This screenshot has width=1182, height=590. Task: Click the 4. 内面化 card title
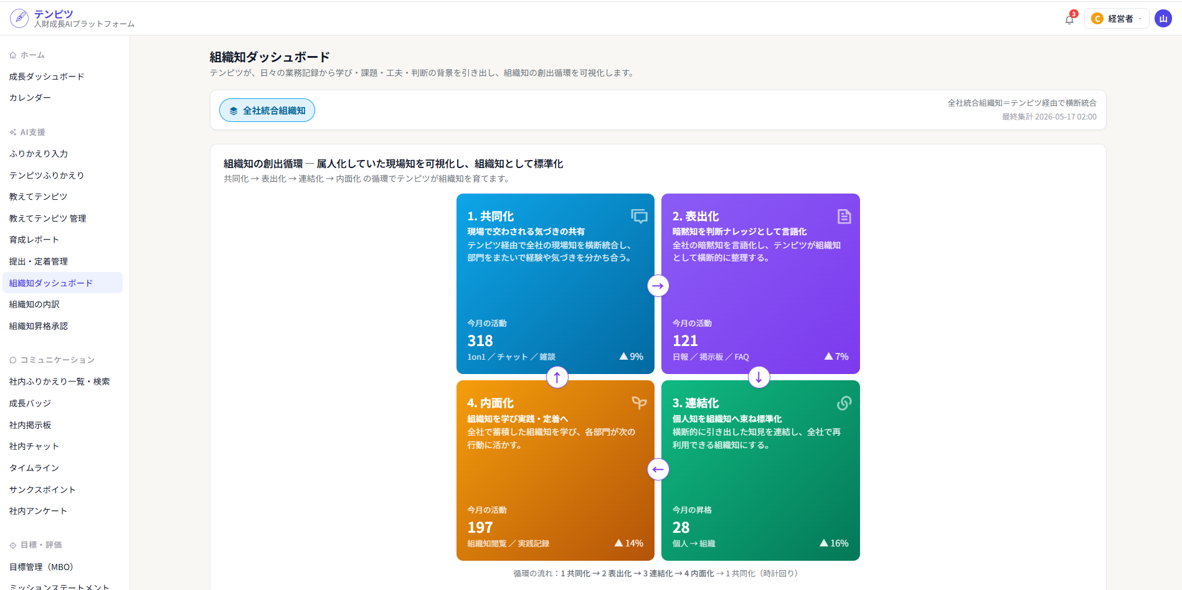pos(491,403)
